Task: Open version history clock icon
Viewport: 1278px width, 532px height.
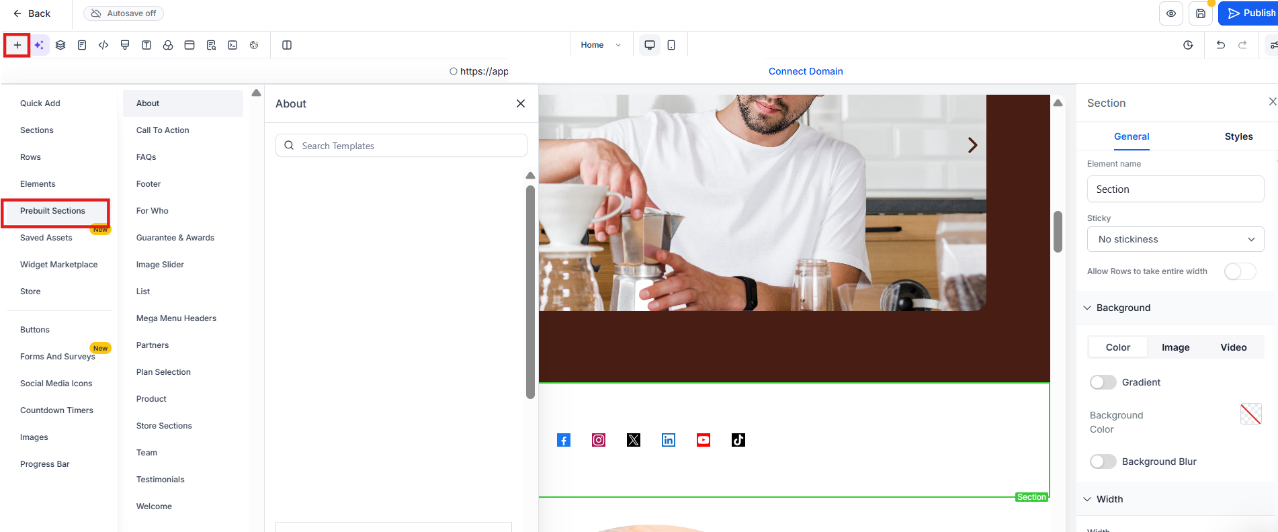Action: (1188, 45)
